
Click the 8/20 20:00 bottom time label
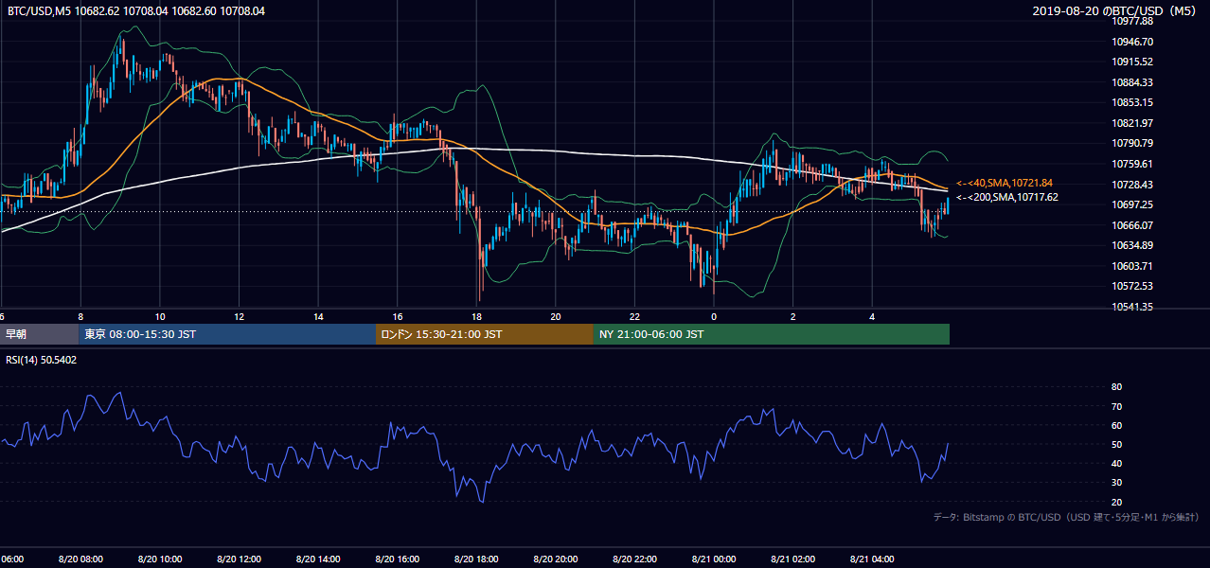pos(556,559)
